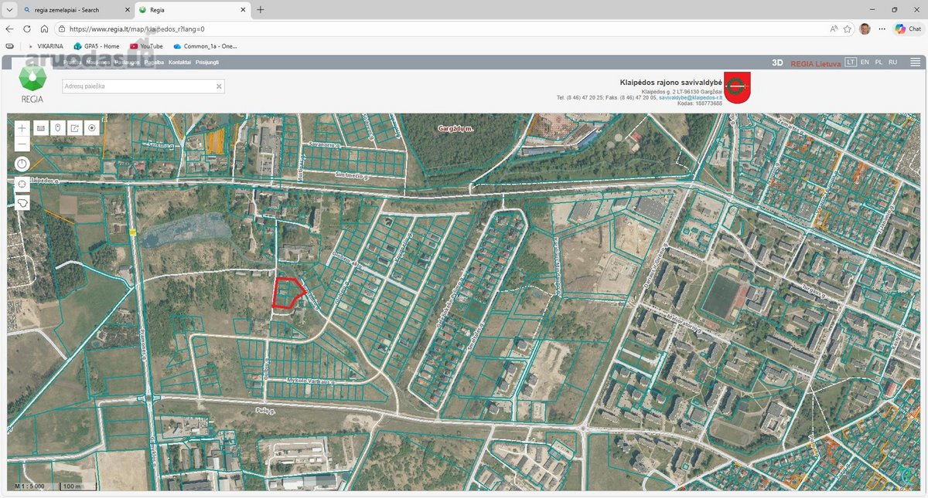
Task: Open the measure ruler tool
Action: point(40,128)
